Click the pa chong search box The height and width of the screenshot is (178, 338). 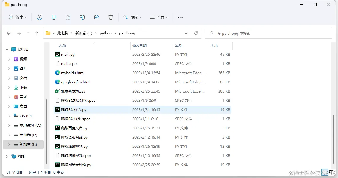pos(268,34)
